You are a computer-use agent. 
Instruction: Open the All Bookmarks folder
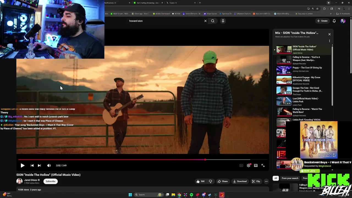tap(343, 14)
